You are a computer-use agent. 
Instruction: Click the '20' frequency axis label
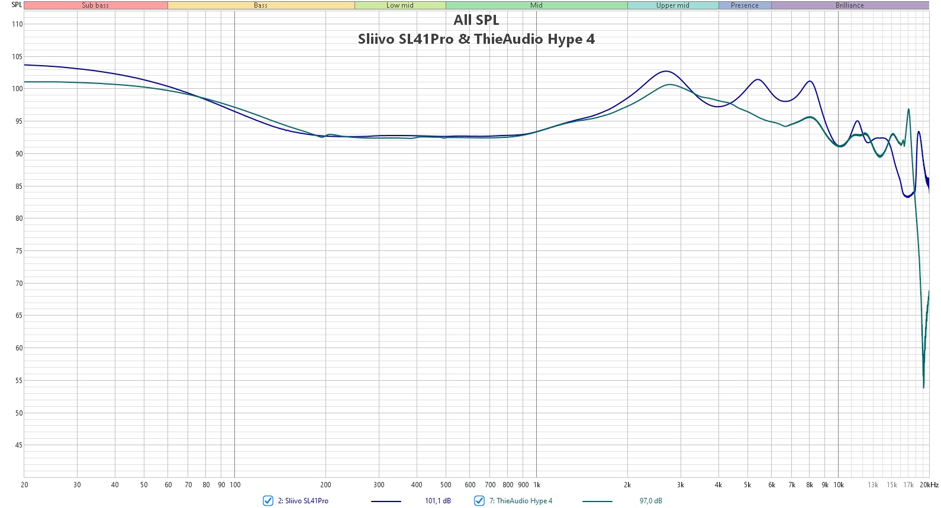click(24, 485)
